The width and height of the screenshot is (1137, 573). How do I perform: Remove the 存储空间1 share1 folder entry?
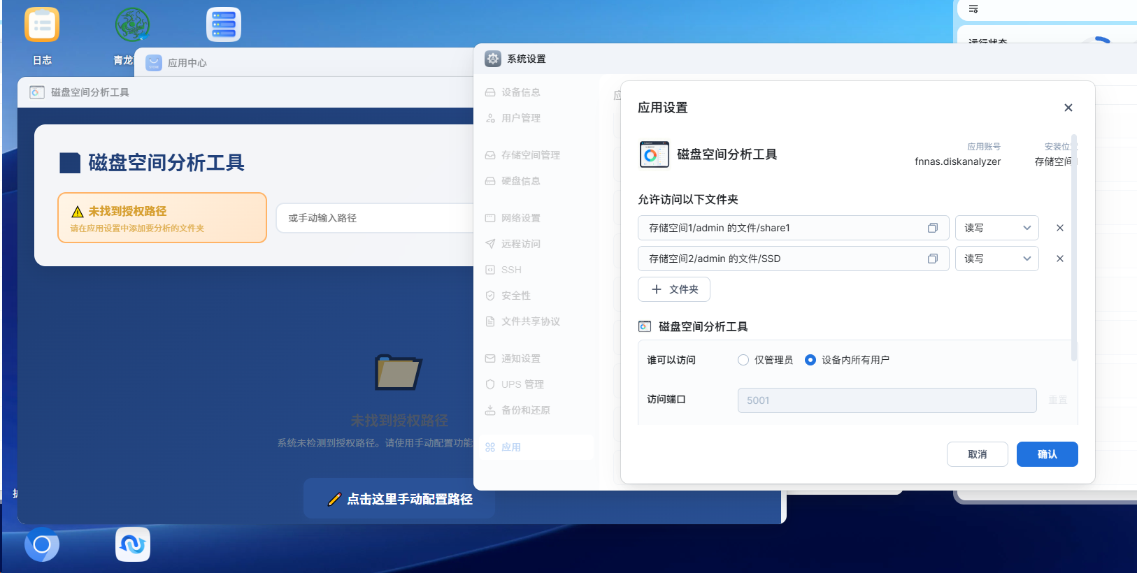point(1060,228)
